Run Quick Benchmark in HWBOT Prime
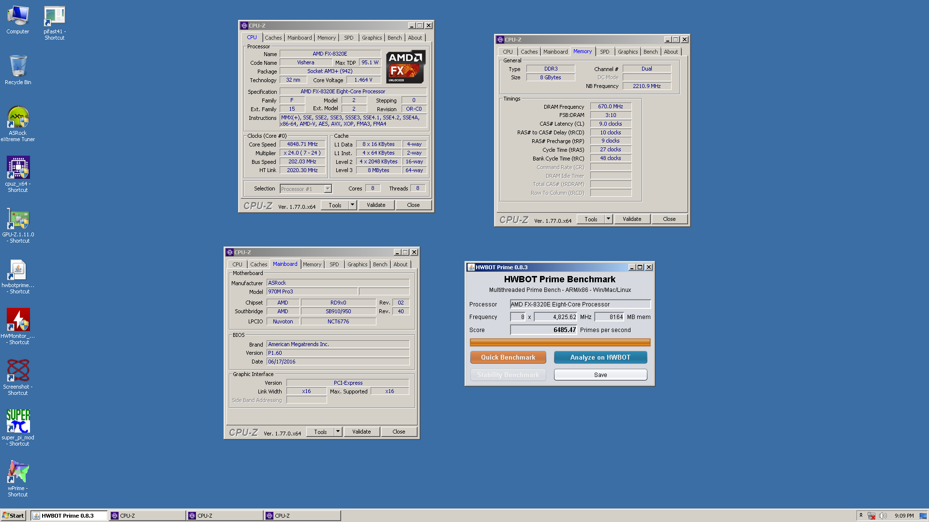The image size is (929, 522). click(508, 357)
